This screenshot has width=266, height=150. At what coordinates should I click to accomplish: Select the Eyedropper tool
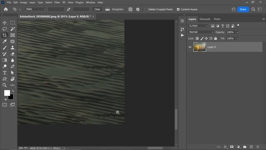click(5, 42)
